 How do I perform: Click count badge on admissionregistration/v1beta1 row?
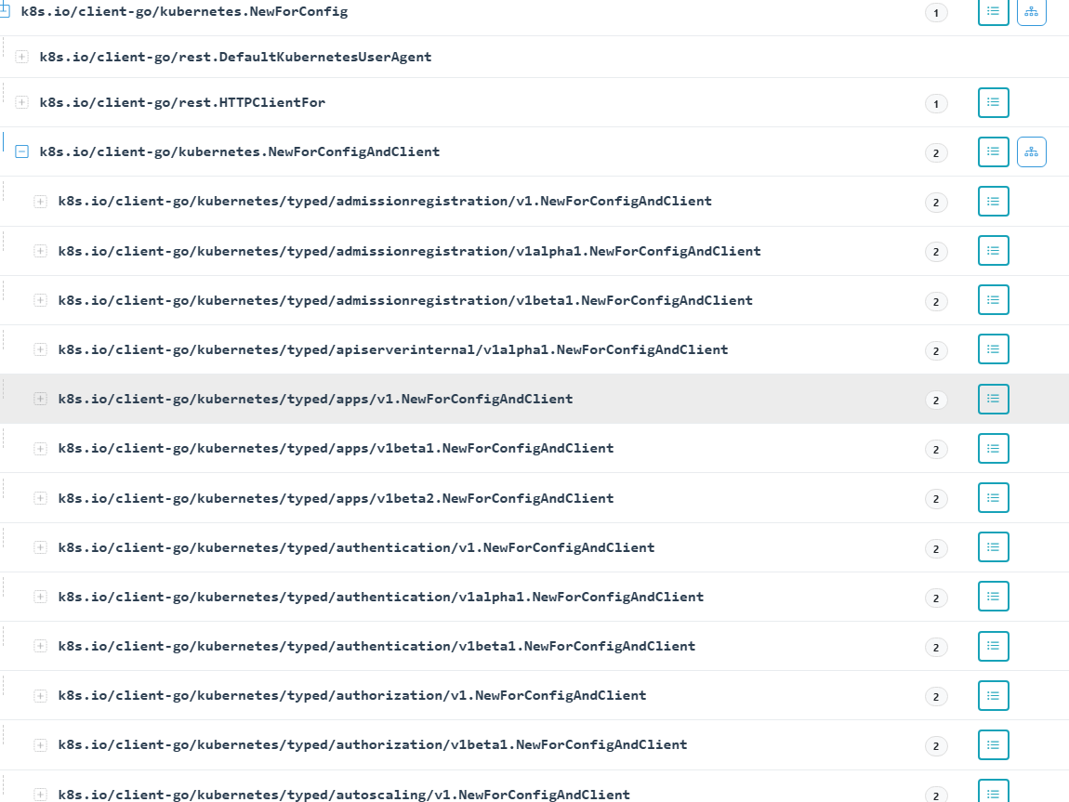[936, 301]
